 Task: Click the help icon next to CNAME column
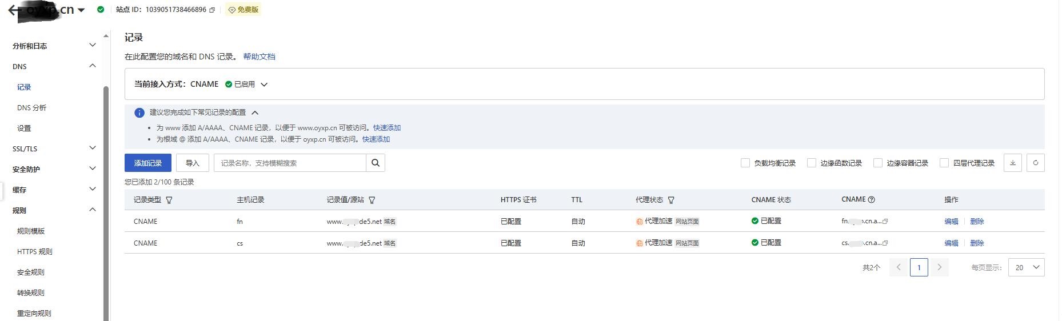872,199
